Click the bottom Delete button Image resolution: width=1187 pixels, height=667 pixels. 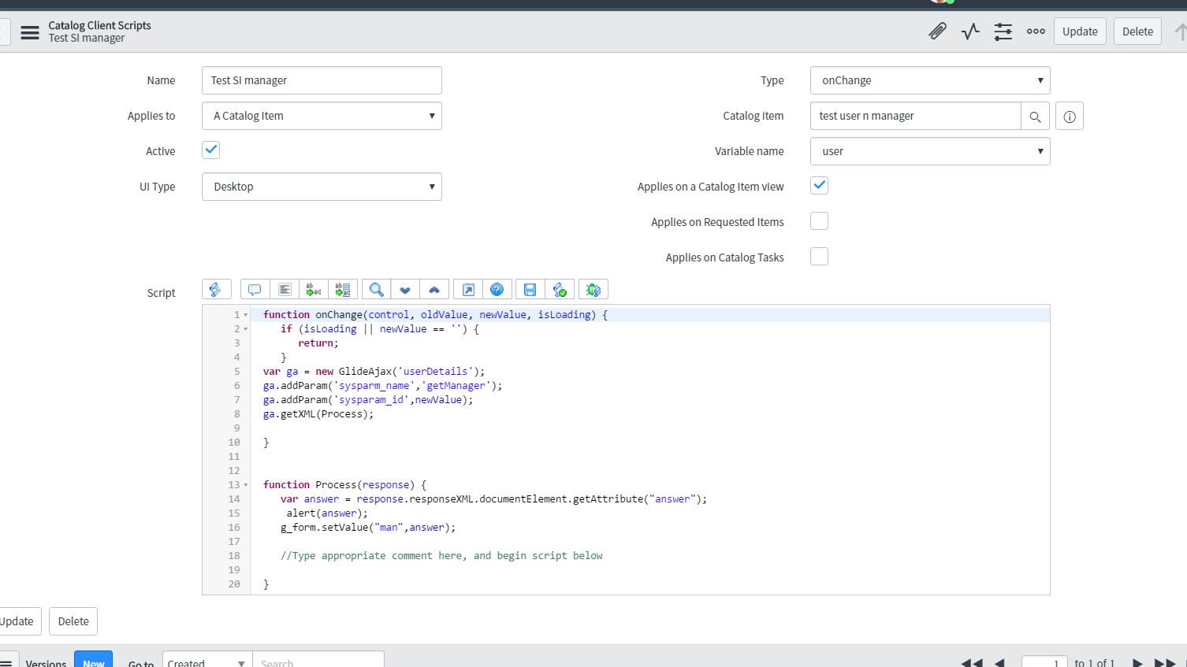[x=73, y=621]
